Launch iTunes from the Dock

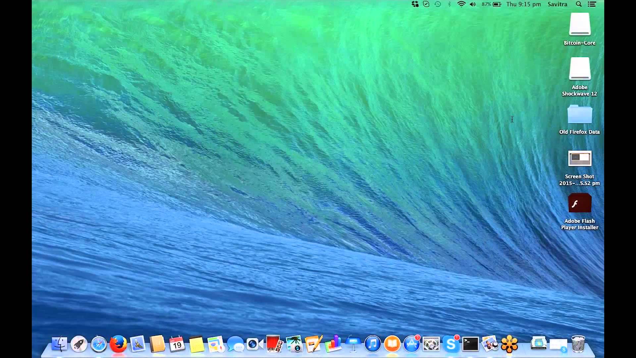tap(373, 344)
